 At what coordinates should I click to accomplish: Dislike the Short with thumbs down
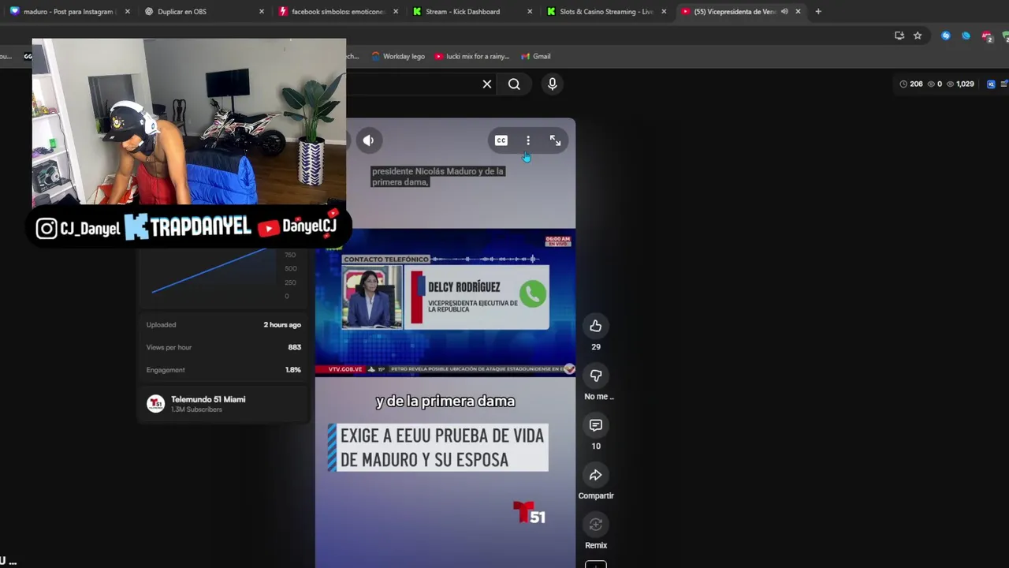[x=596, y=376]
